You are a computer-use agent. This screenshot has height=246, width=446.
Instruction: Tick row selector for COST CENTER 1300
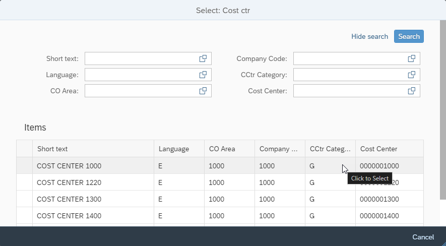[24, 199]
